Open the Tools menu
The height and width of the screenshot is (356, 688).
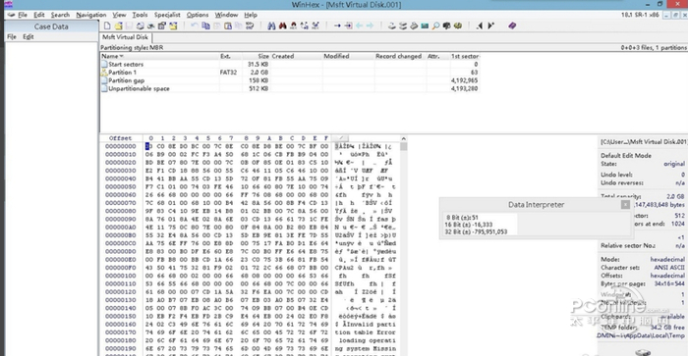coord(140,15)
